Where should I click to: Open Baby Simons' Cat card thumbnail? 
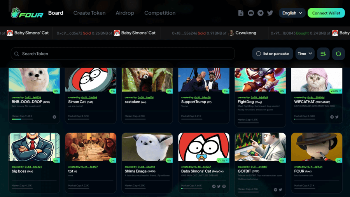(x=204, y=147)
